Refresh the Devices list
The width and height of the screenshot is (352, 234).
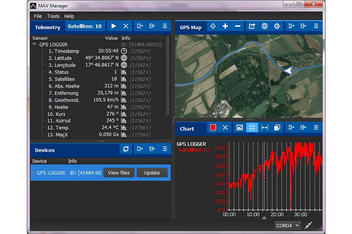pos(126,149)
